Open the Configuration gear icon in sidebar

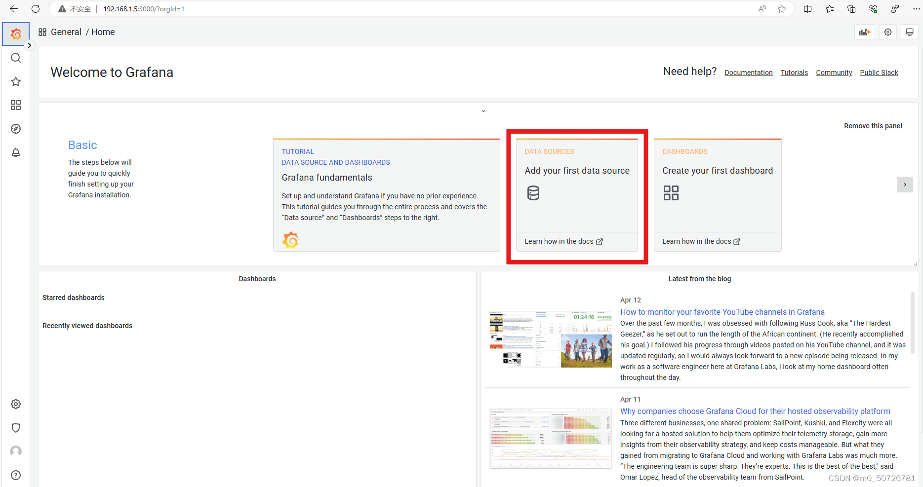point(16,404)
